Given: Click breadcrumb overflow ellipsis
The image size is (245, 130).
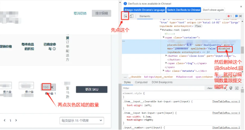Looking at the screenshot, I should (125, 77).
